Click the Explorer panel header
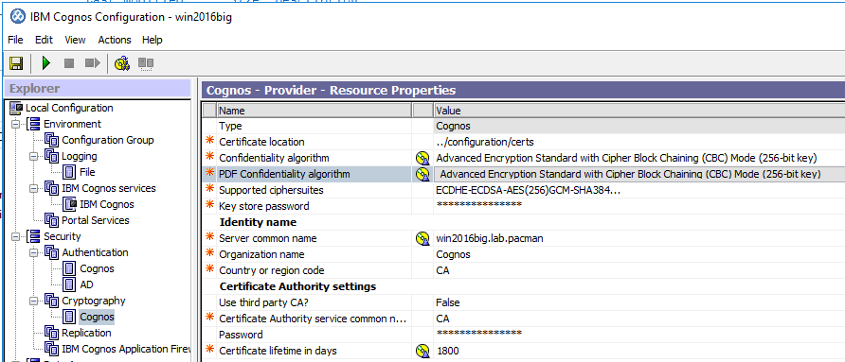The height and width of the screenshot is (362, 845). [97, 89]
